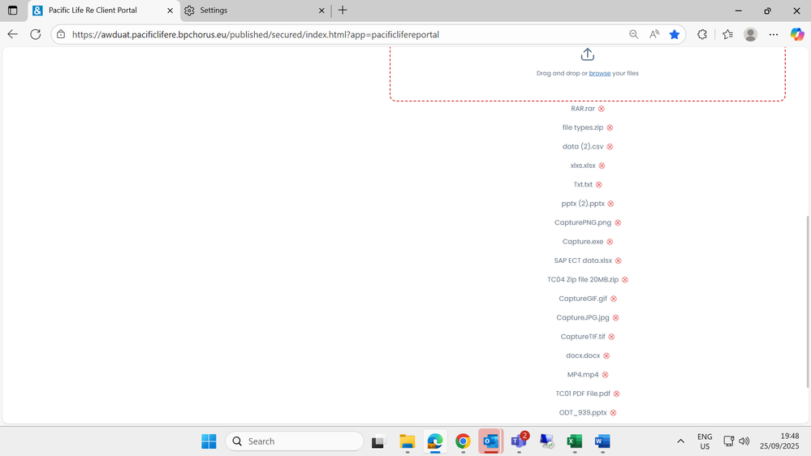Remove the Txt.txt file
Screen dimensions: 811x456
tap(599, 184)
